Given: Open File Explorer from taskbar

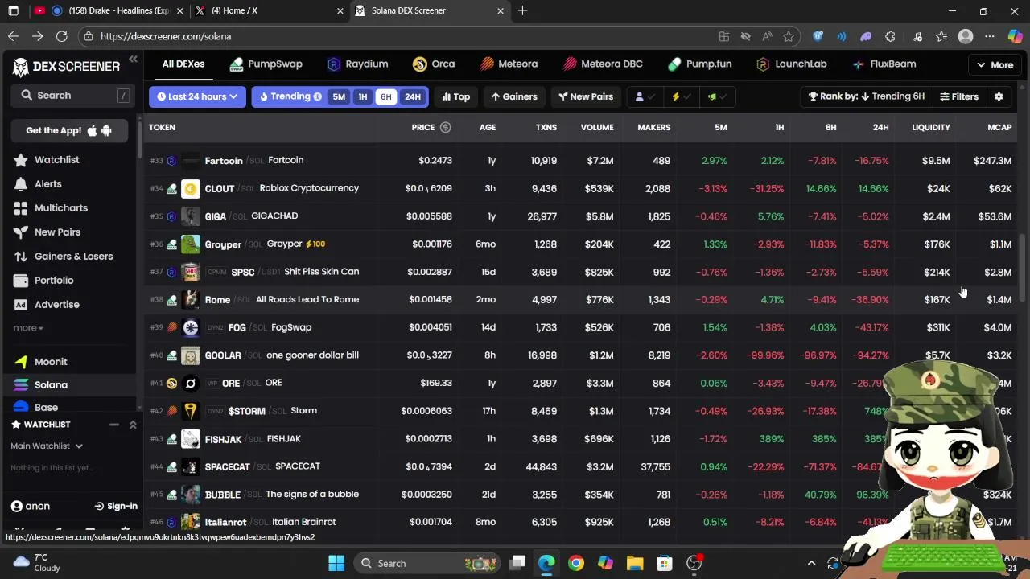Looking at the screenshot, I should 635,563.
